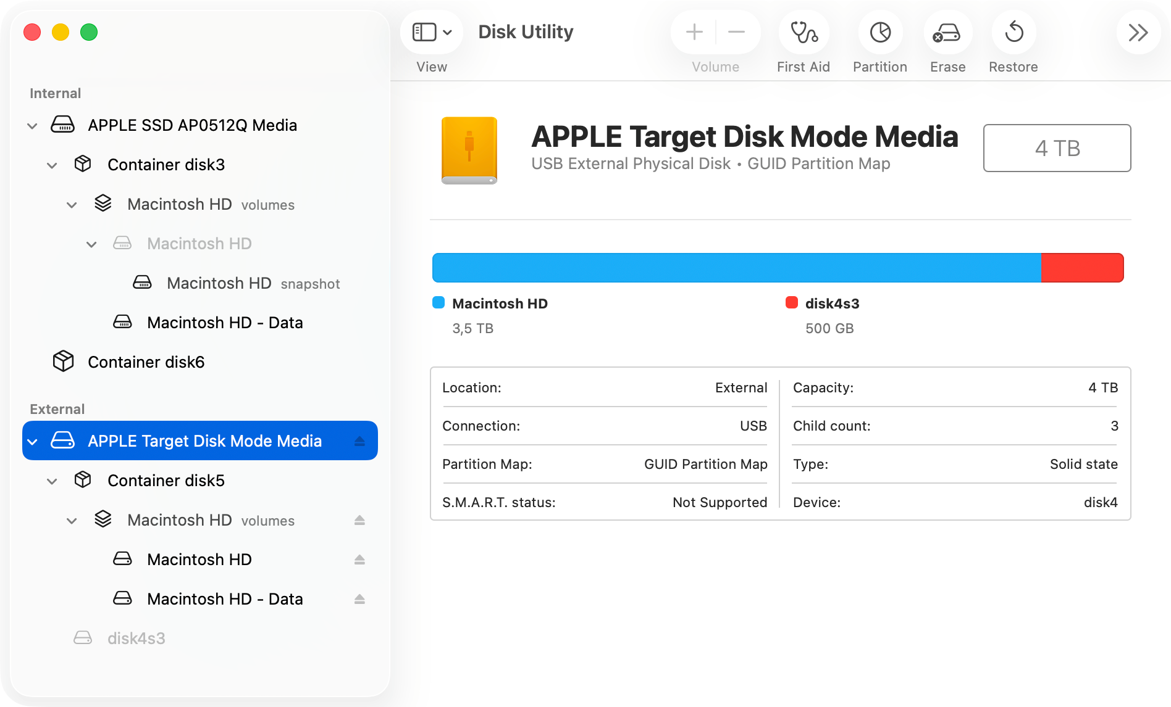The image size is (1171, 707).
Task: Click the Container disk5 cube icon
Action: coord(83,479)
